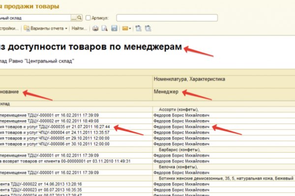Open the Настройки... button
The image size is (295, 196).
10,28
